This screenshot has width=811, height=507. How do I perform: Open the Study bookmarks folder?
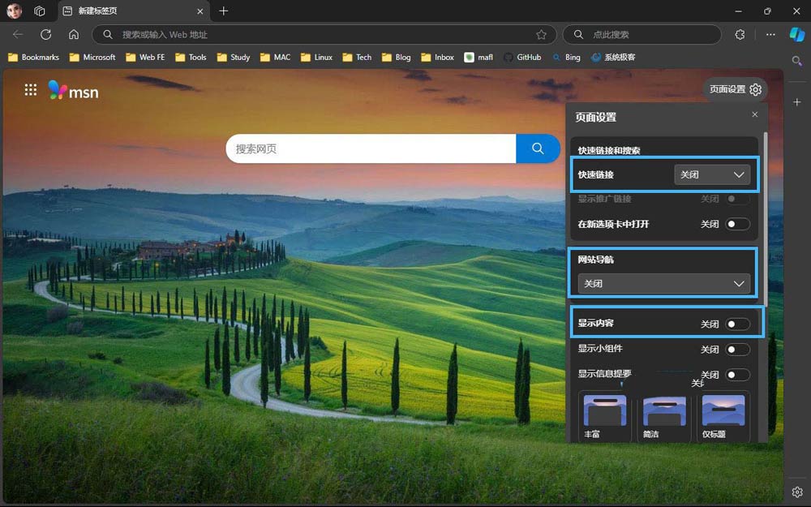click(234, 57)
